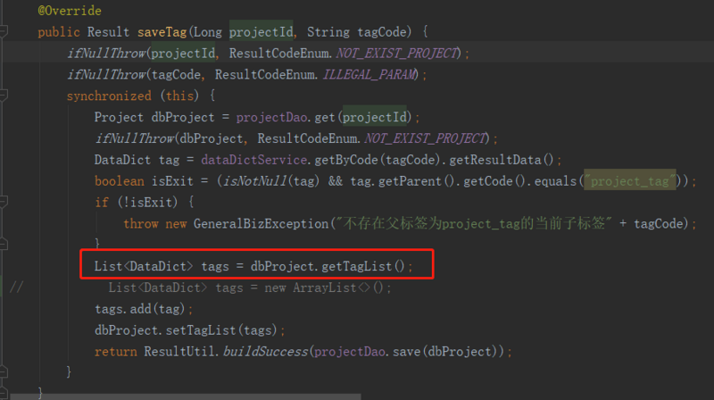Click the fold-end marker closing the synchronized block

[4, 372]
